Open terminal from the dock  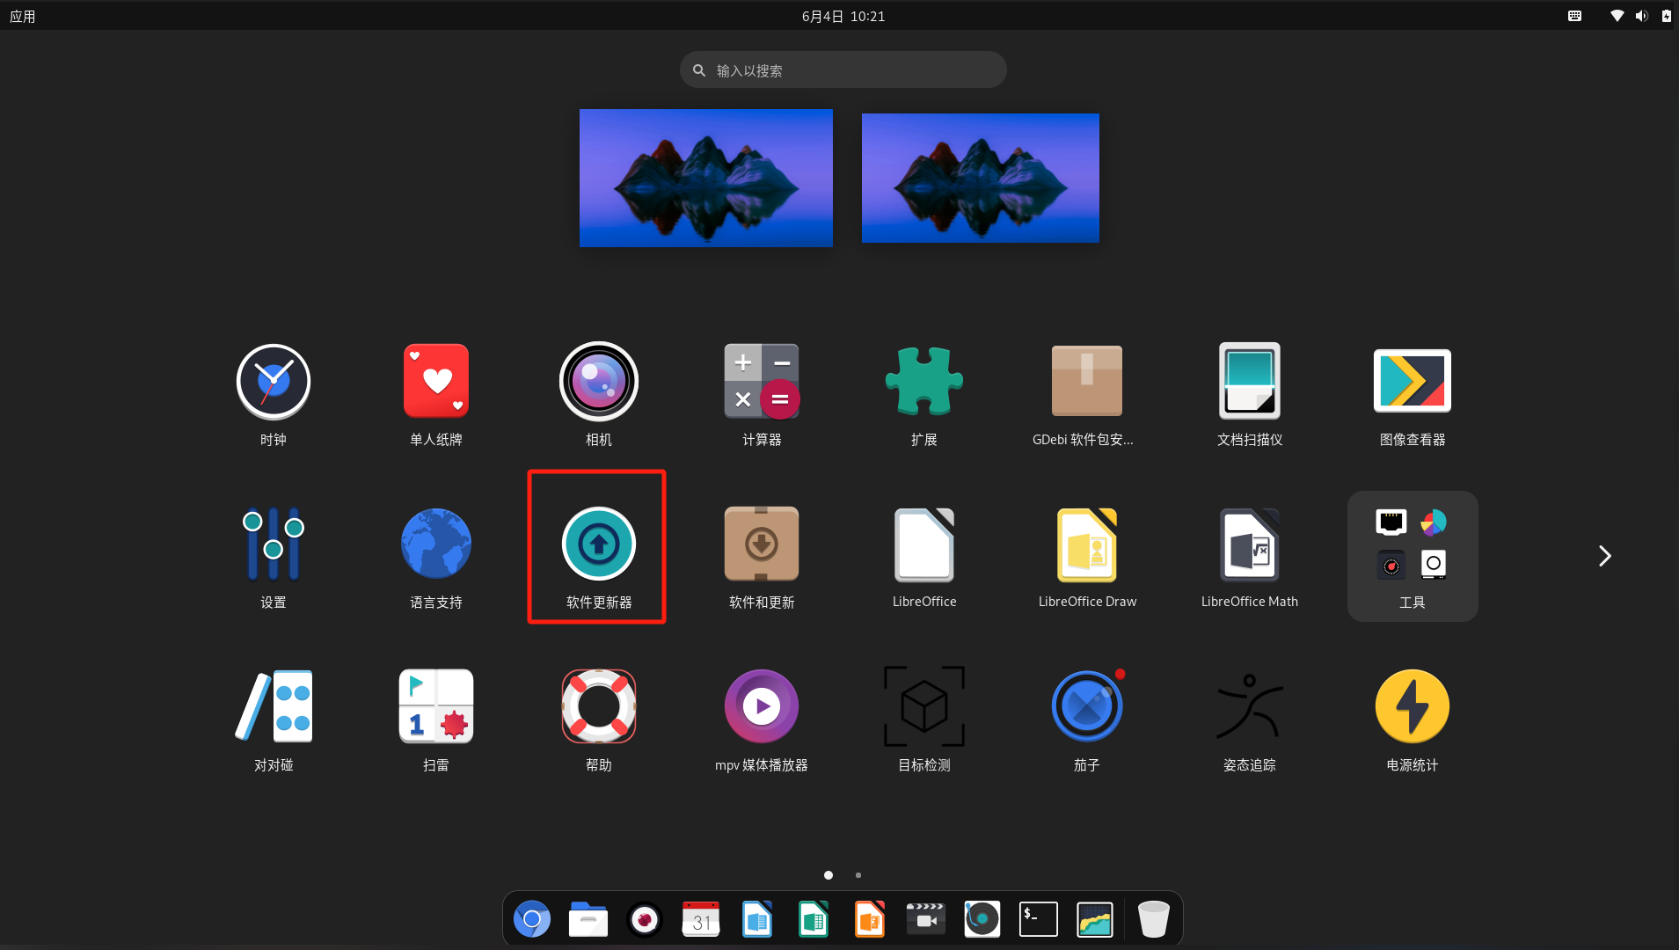tap(1039, 919)
